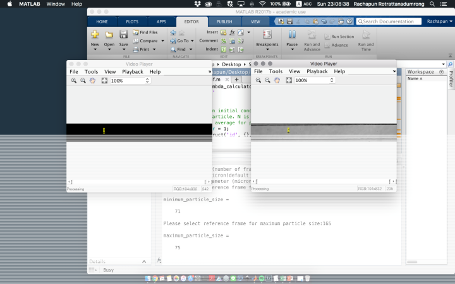Screen dimensions: 455x284
Task: Click zoom out magnifier in right Video Player
Action: [x=267, y=81]
